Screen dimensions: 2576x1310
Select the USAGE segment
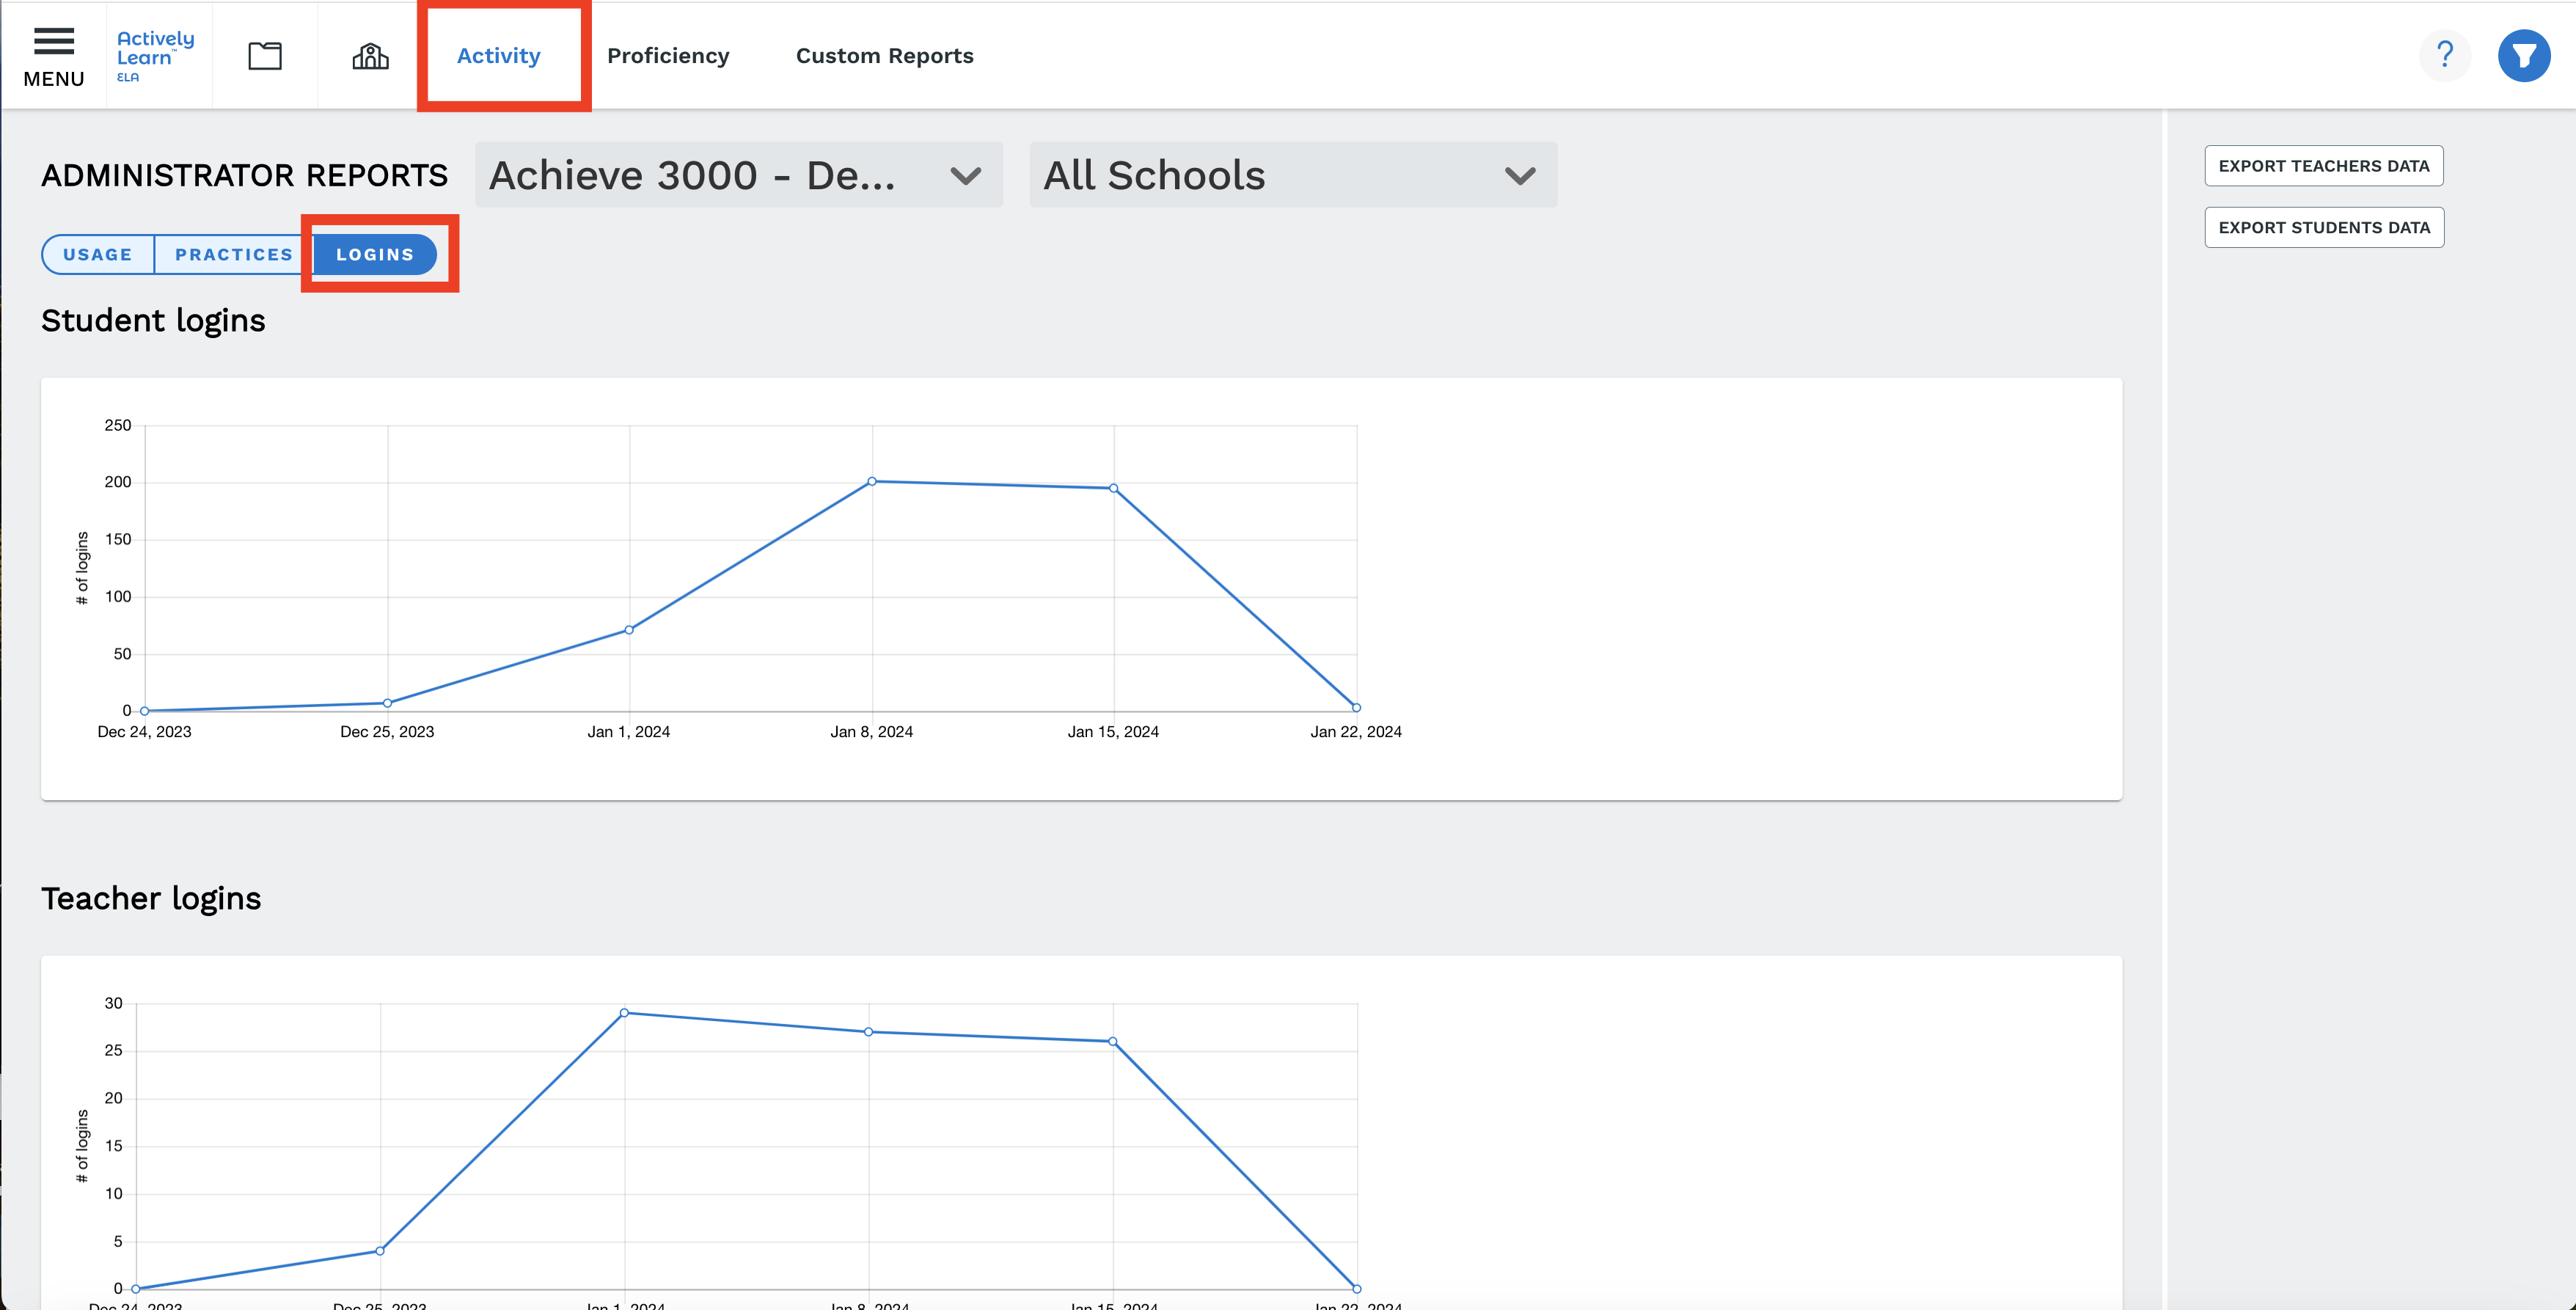[x=98, y=254]
